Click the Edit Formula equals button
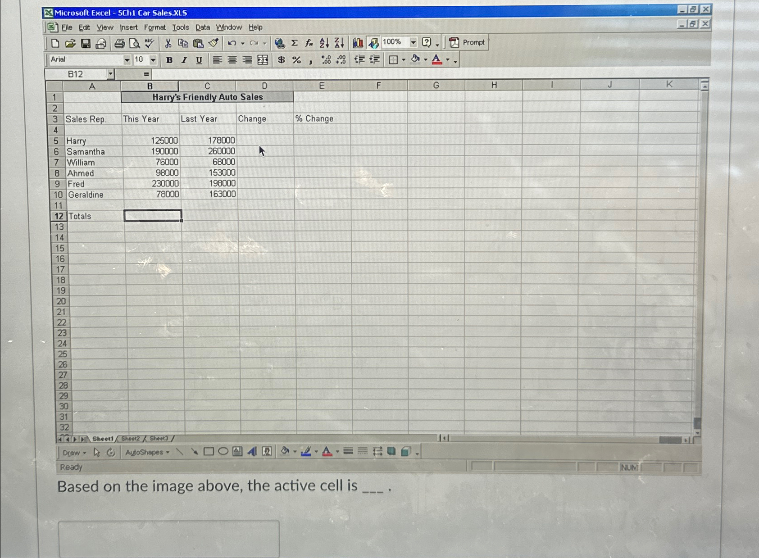This screenshot has height=558, width=759. (146, 74)
